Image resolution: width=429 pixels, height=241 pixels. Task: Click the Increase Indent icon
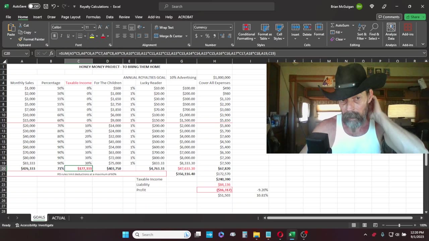click(146, 36)
